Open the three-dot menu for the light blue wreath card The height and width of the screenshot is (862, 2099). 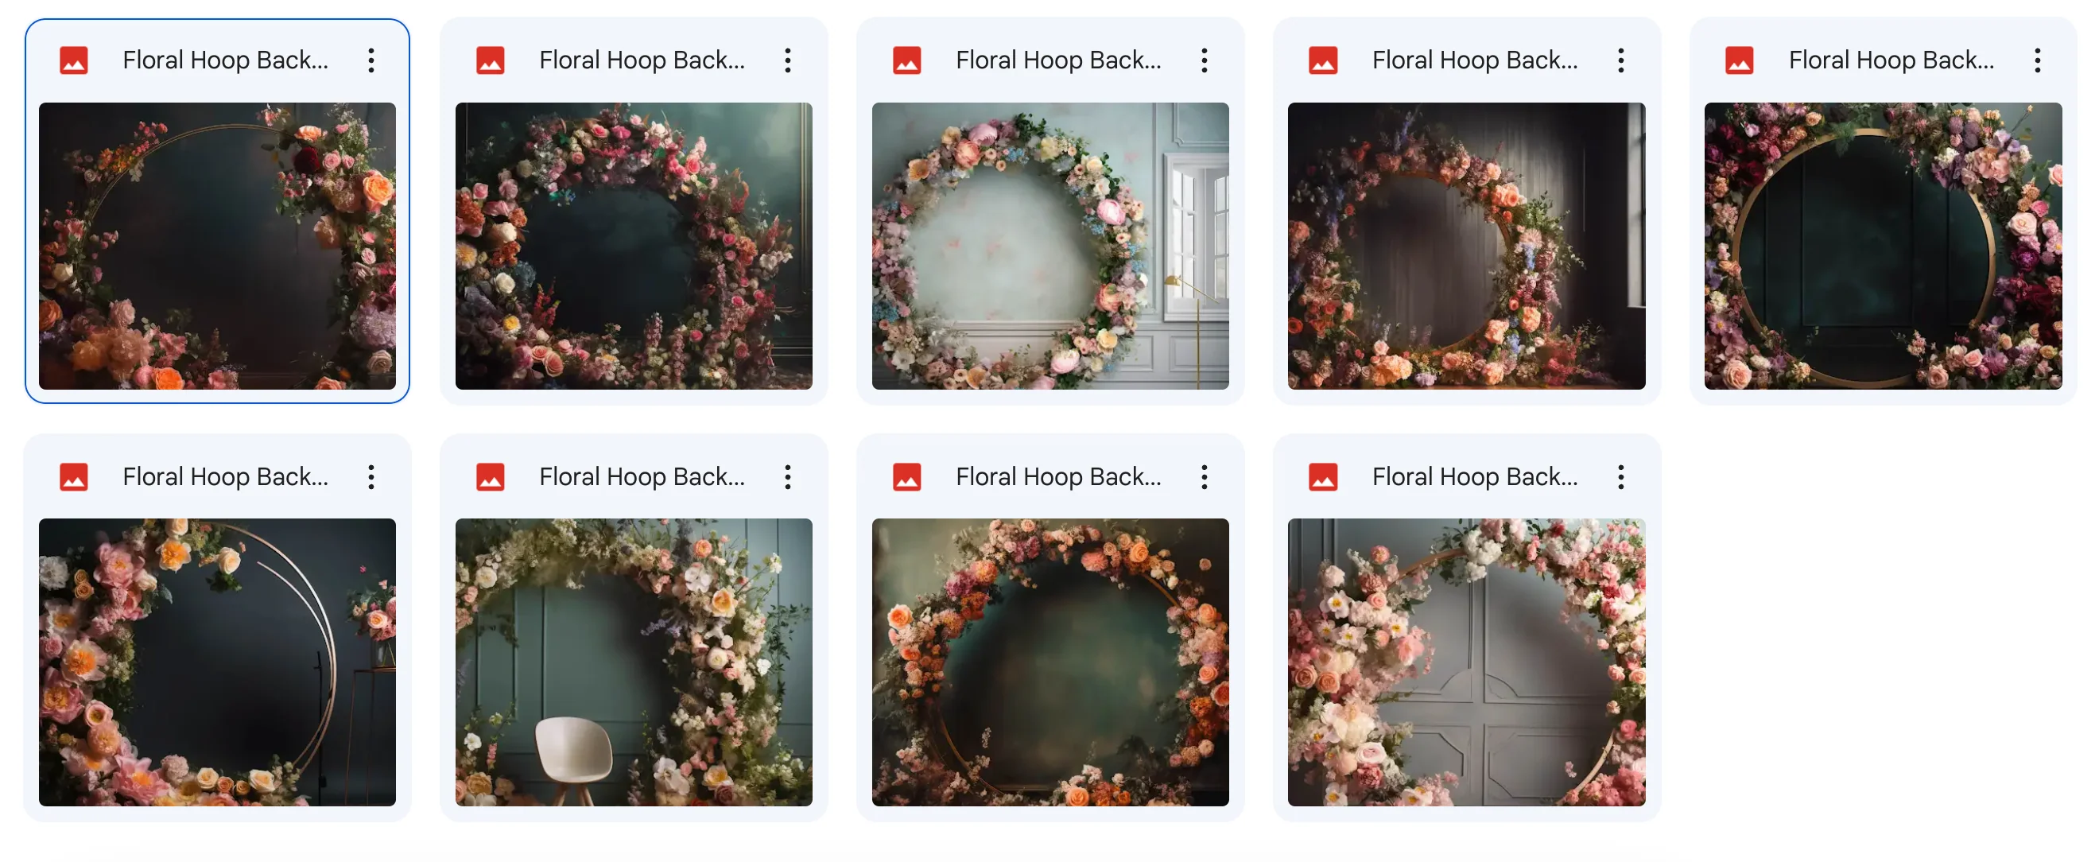[1204, 60]
